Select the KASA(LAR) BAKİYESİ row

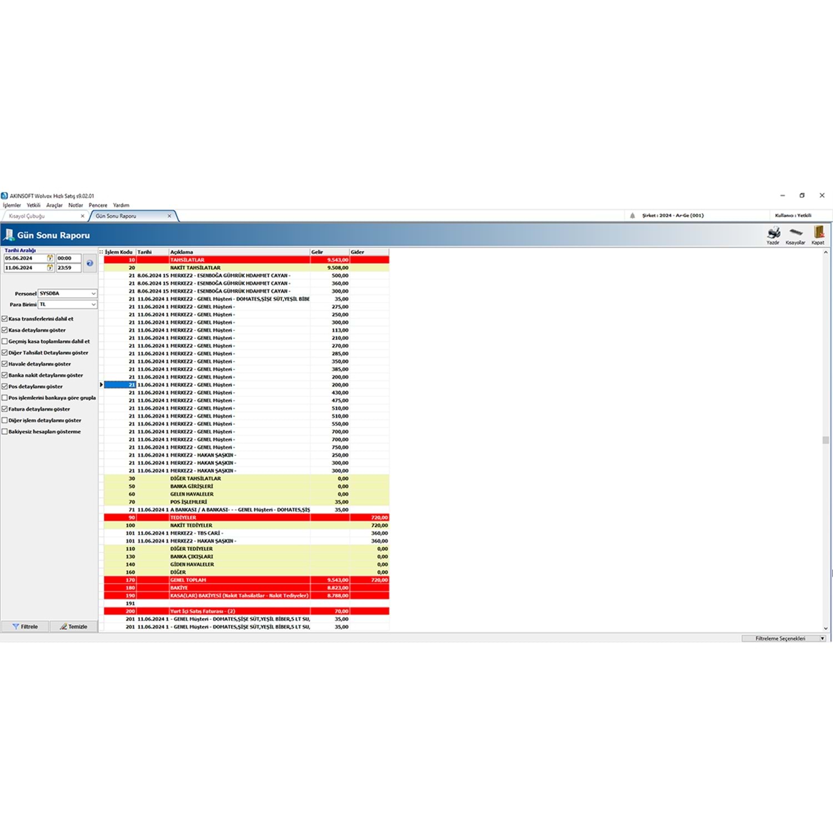(247, 595)
